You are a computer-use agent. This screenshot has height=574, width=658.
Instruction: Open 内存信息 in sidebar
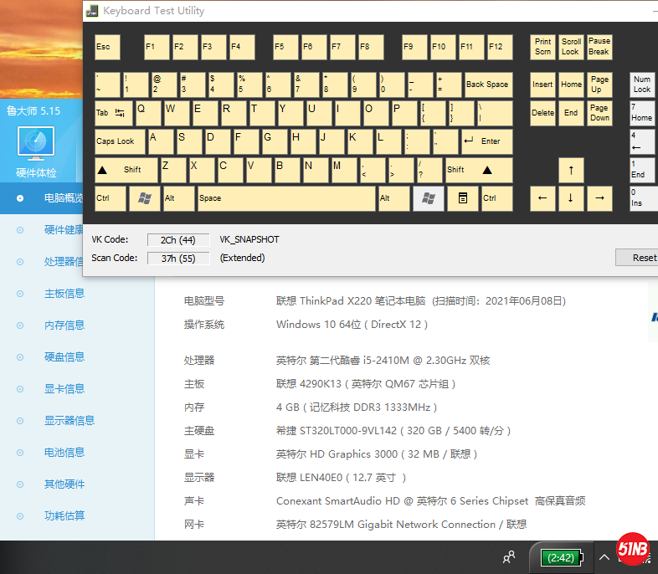pos(64,325)
